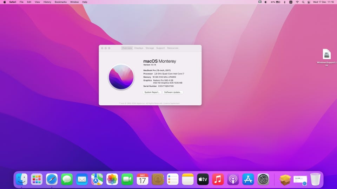
Task: Open the Photos app from the dock
Action: [112, 179]
